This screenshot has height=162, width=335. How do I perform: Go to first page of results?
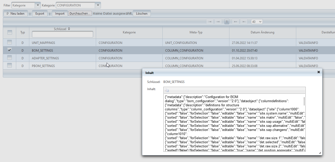tap(210, 22)
